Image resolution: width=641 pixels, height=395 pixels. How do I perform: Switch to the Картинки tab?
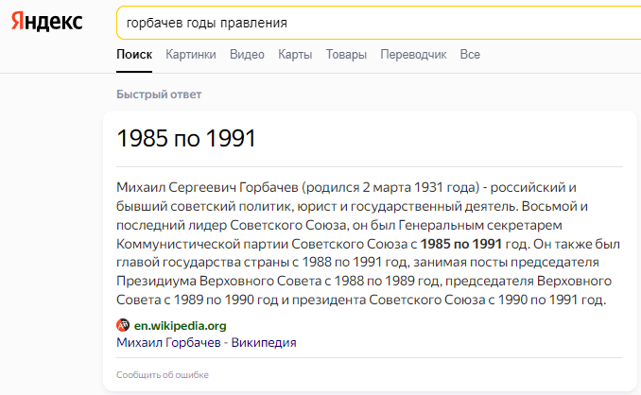[190, 55]
